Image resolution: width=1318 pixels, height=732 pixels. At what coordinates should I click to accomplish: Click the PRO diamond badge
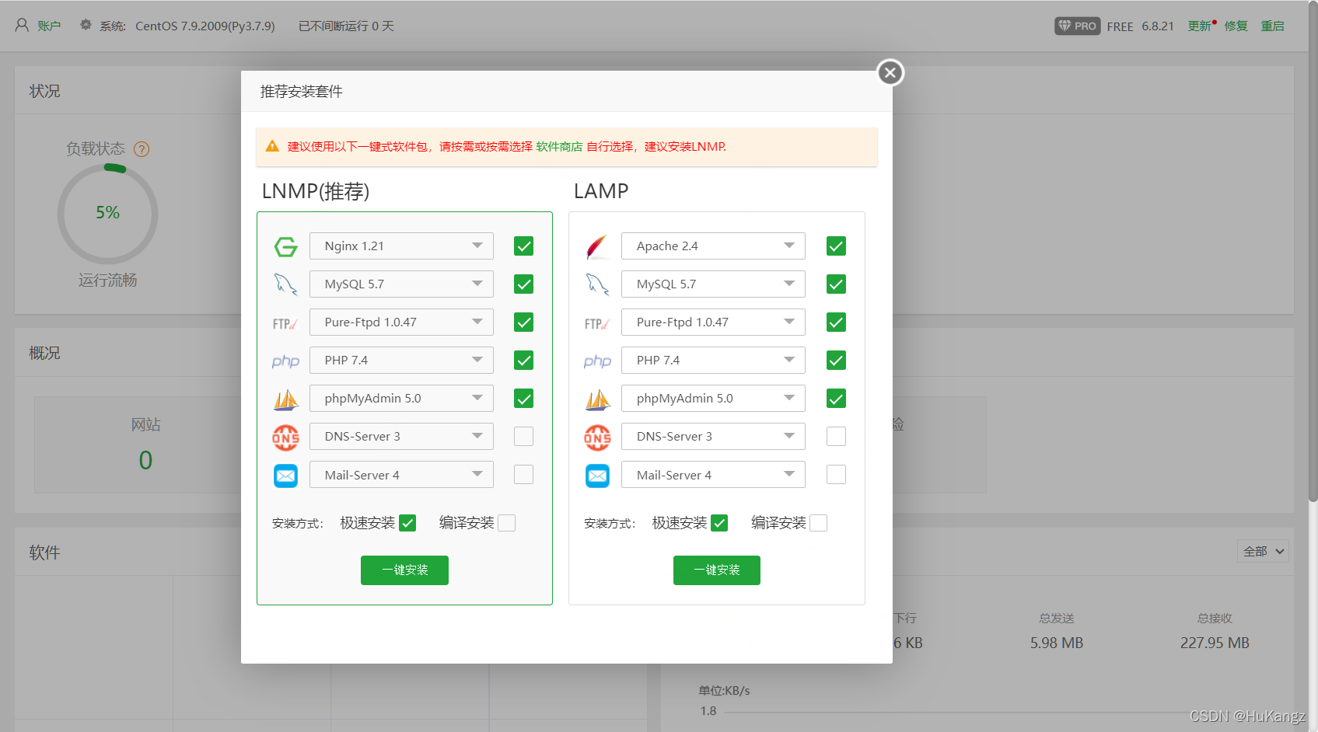[1077, 26]
